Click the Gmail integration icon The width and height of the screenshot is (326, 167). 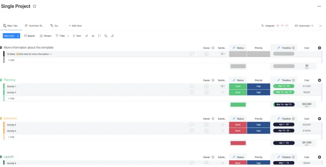point(287,26)
